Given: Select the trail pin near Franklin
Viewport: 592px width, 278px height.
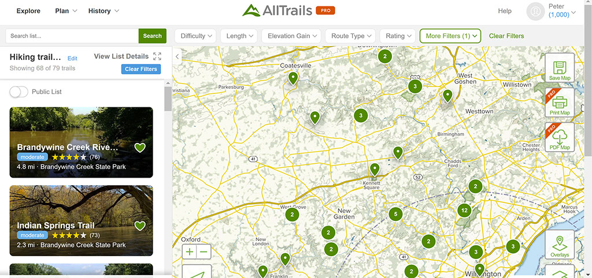Looking at the screenshot, I should click(x=285, y=260).
